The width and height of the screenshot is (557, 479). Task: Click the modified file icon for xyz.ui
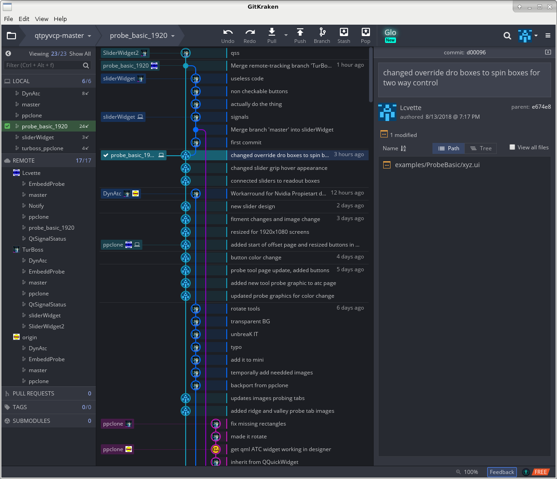point(387,165)
